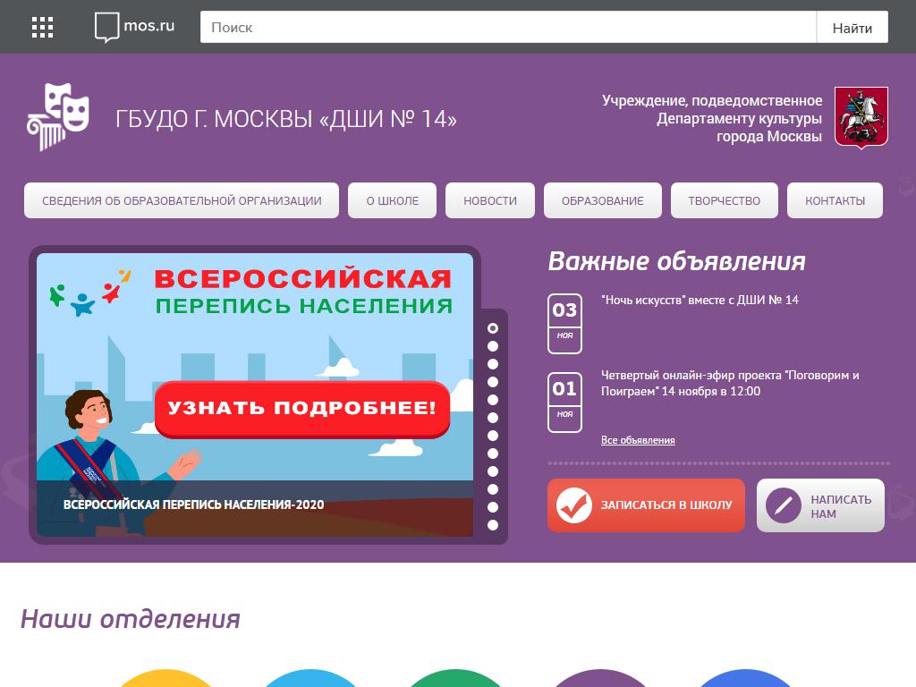916x687 pixels.
Task: Focus the 'Поиск' search input field
Action: 507,27
